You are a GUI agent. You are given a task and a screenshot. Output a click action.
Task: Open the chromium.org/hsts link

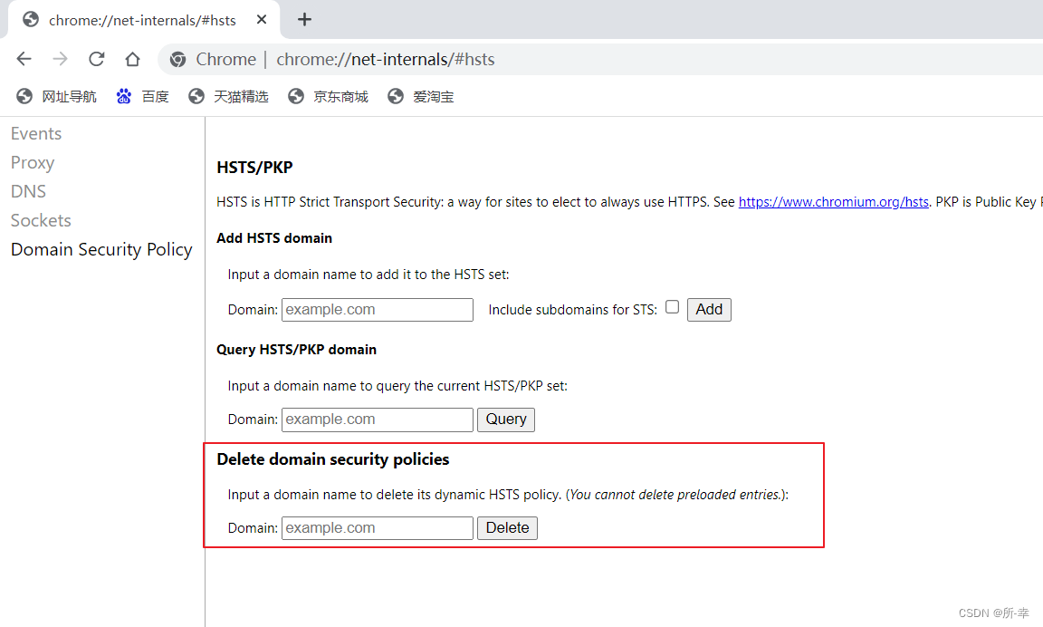tap(833, 201)
